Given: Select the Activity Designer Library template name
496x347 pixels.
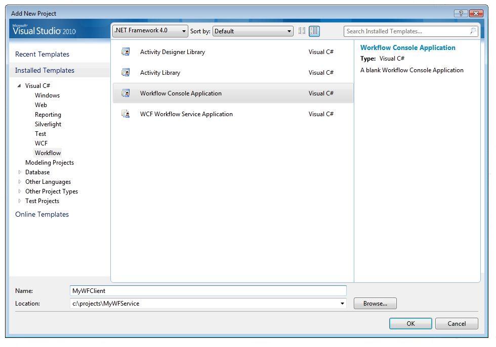Looking at the screenshot, I should pos(173,52).
